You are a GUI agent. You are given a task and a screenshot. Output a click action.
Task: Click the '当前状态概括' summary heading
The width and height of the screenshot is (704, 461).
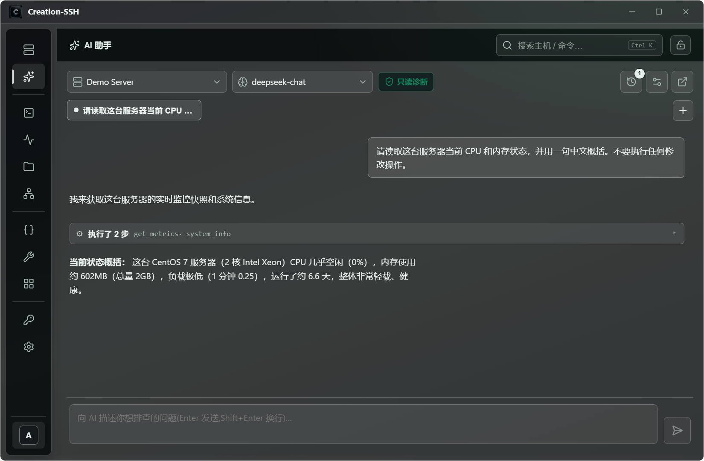click(97, 262)
